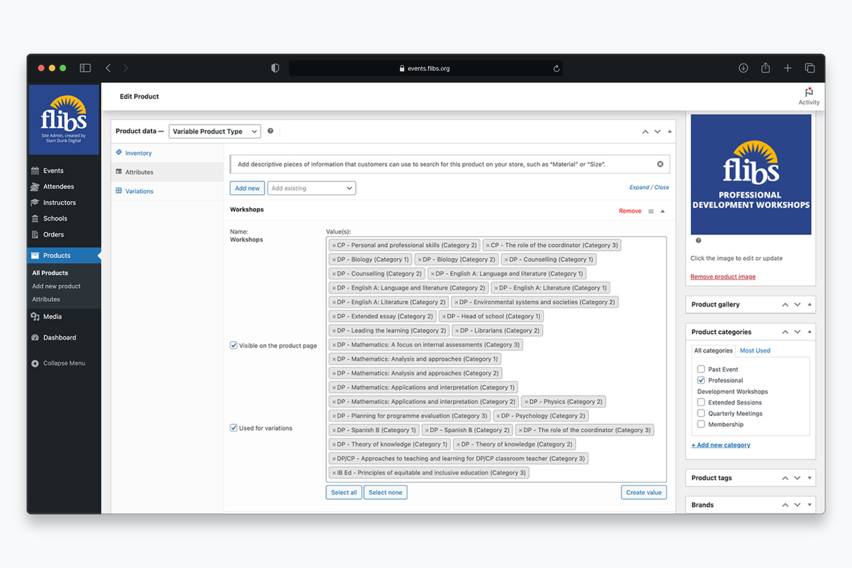The height and width of the screenshot is (568, 852).
Task: Uncheck Visible on the product page
Action: pyautogui.click(x=233, y=345)
